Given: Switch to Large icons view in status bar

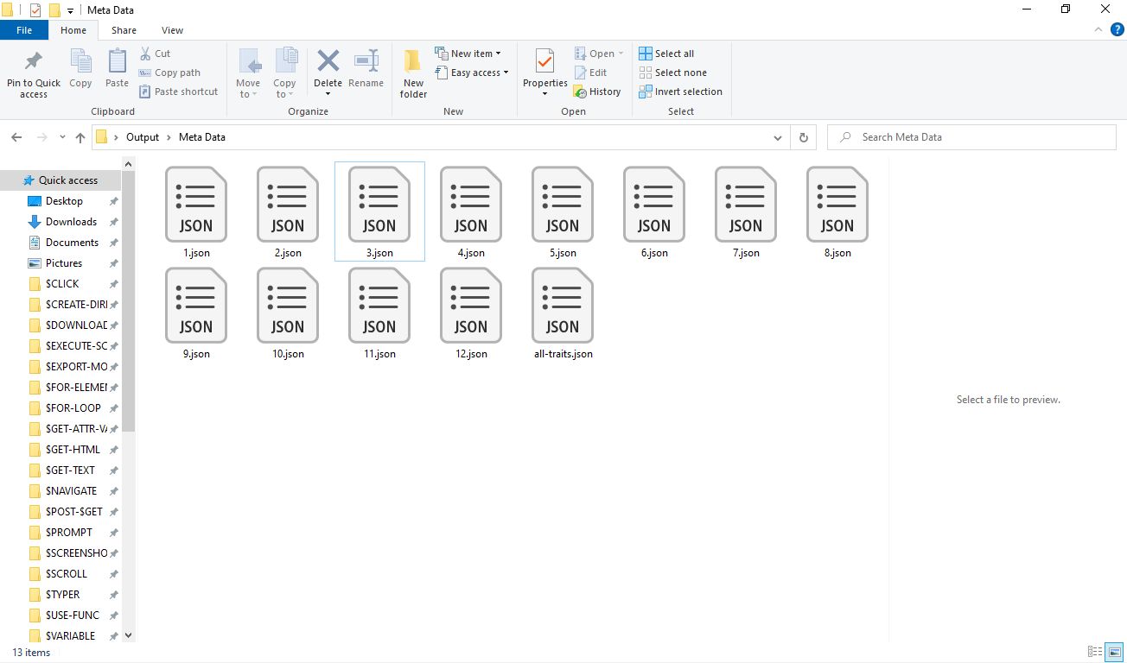Looking at the screenshot, I should pyautogui.click(x=1114, y=652).
